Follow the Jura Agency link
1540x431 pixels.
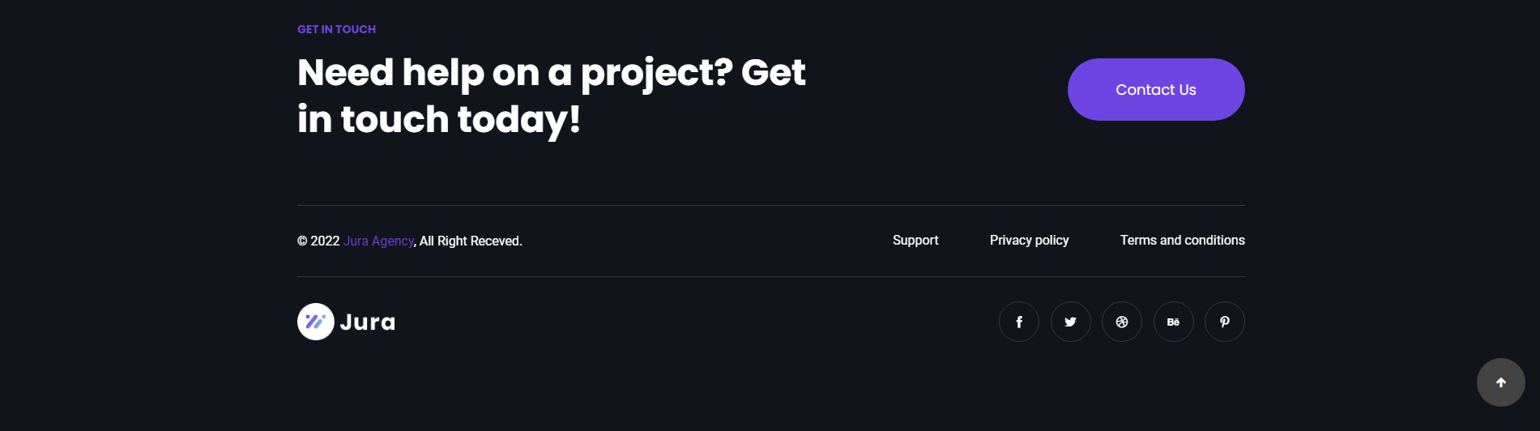[x=378, y=241]
